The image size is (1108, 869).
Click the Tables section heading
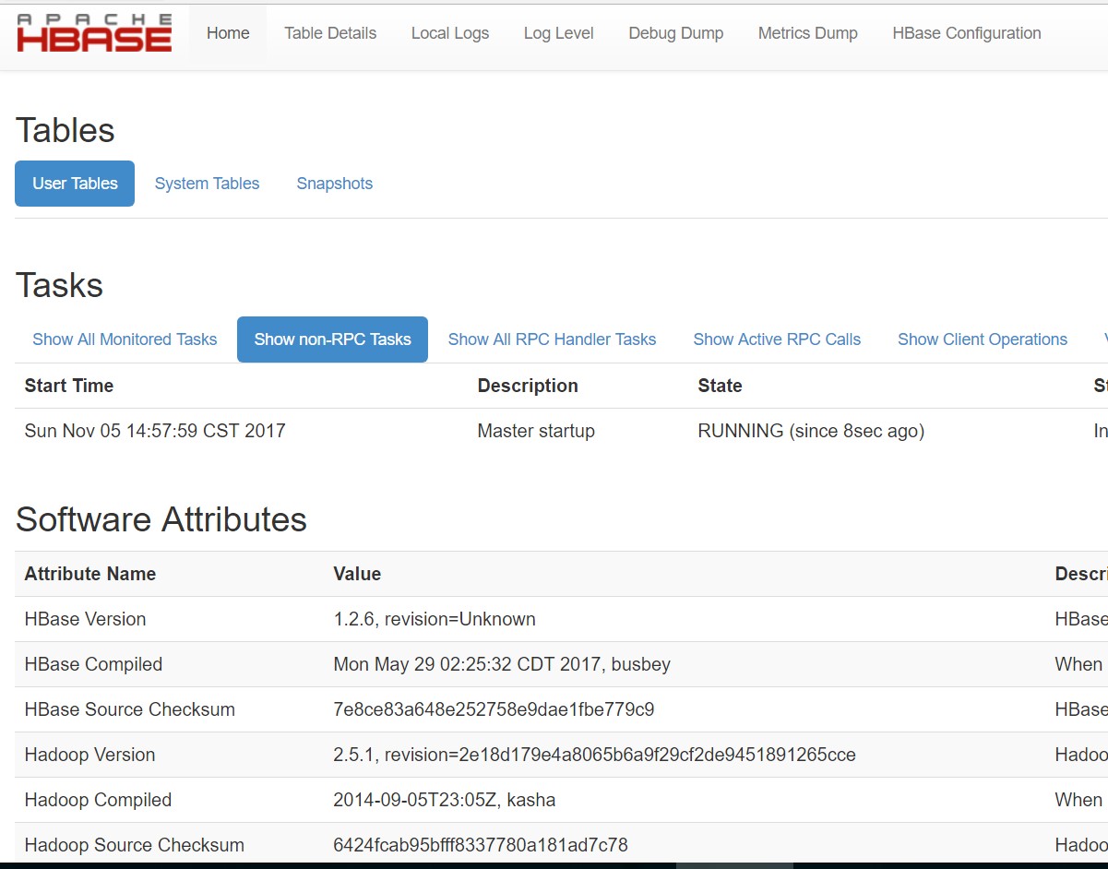pyautogui.click(x=66, y=130)
